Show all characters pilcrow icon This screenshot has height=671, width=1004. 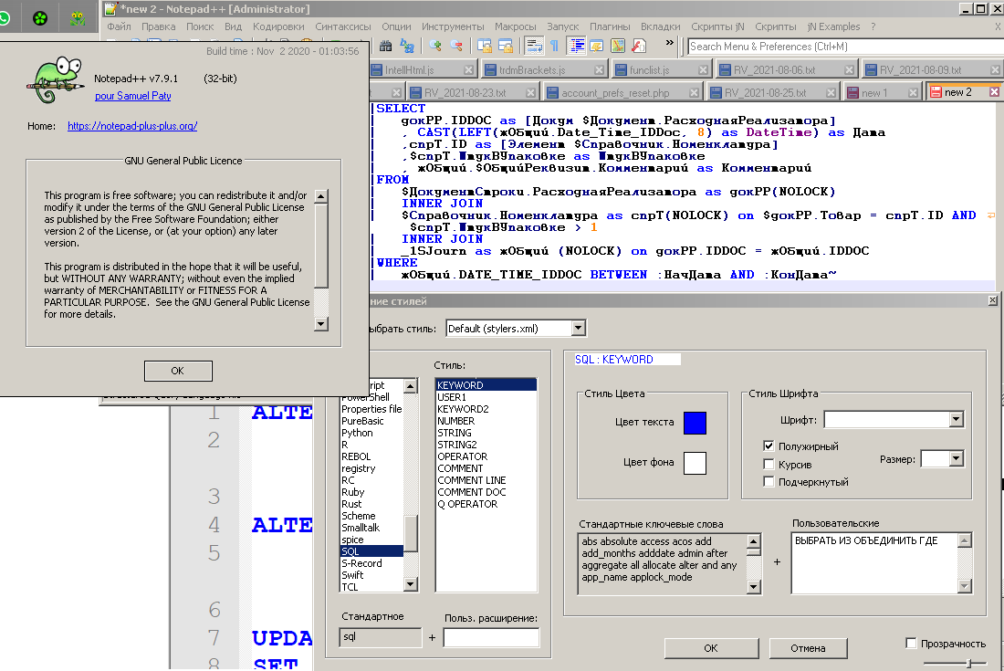tap(555, 46)
